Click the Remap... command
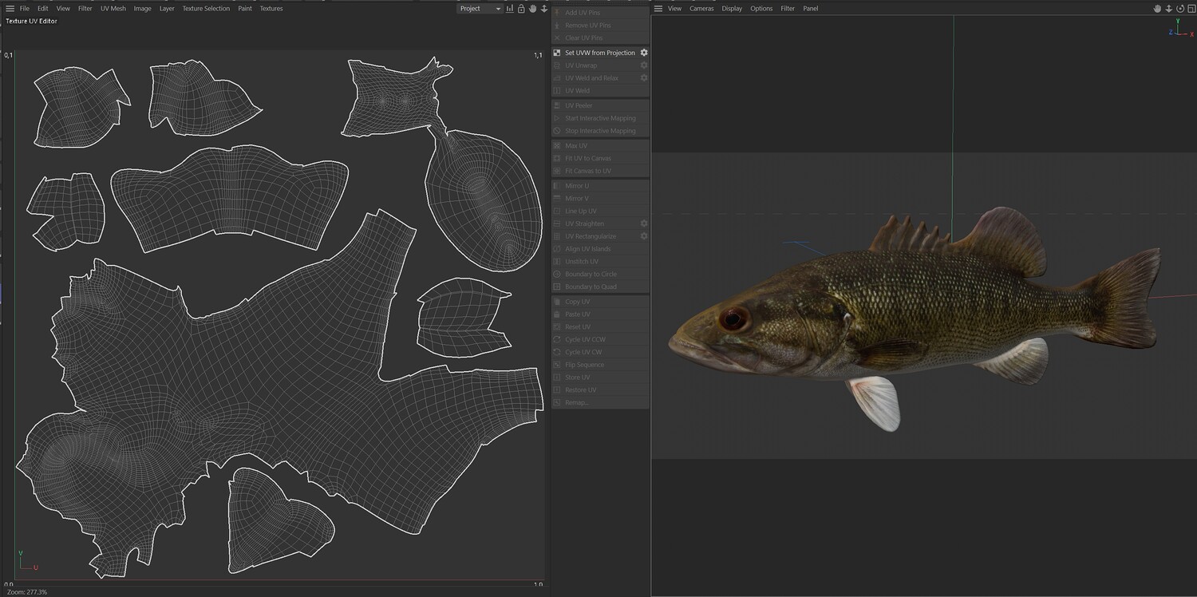This screenshot has width=1197, height=597. (x=600, y=402)
